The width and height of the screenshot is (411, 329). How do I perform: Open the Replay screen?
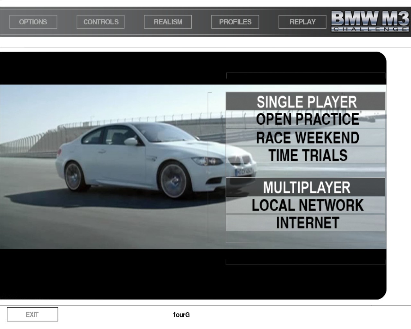coord(302,22)
